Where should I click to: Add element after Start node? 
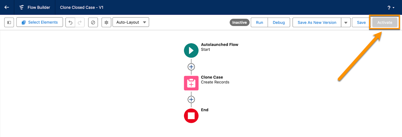coord(191,67)
